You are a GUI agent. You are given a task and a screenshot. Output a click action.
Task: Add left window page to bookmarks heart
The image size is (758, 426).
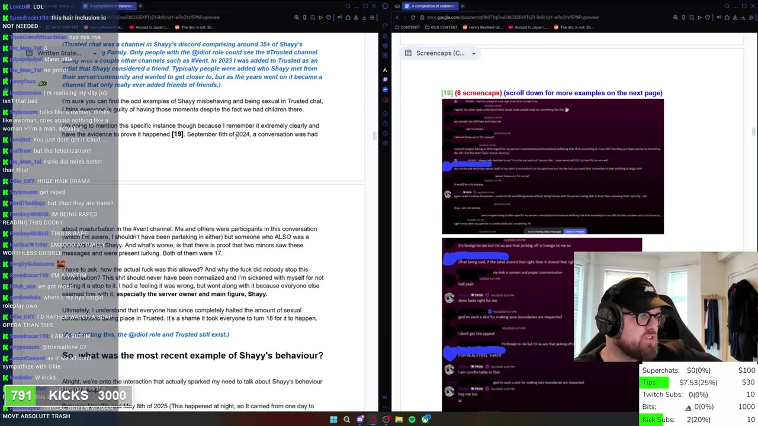coord(329,18)
